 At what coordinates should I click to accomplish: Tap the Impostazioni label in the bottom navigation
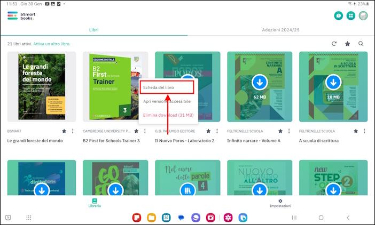pyautogui.click(x=280, y=206)
